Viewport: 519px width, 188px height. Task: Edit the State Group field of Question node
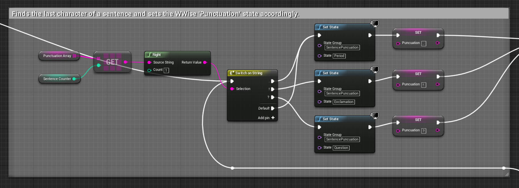click(342, 139)
